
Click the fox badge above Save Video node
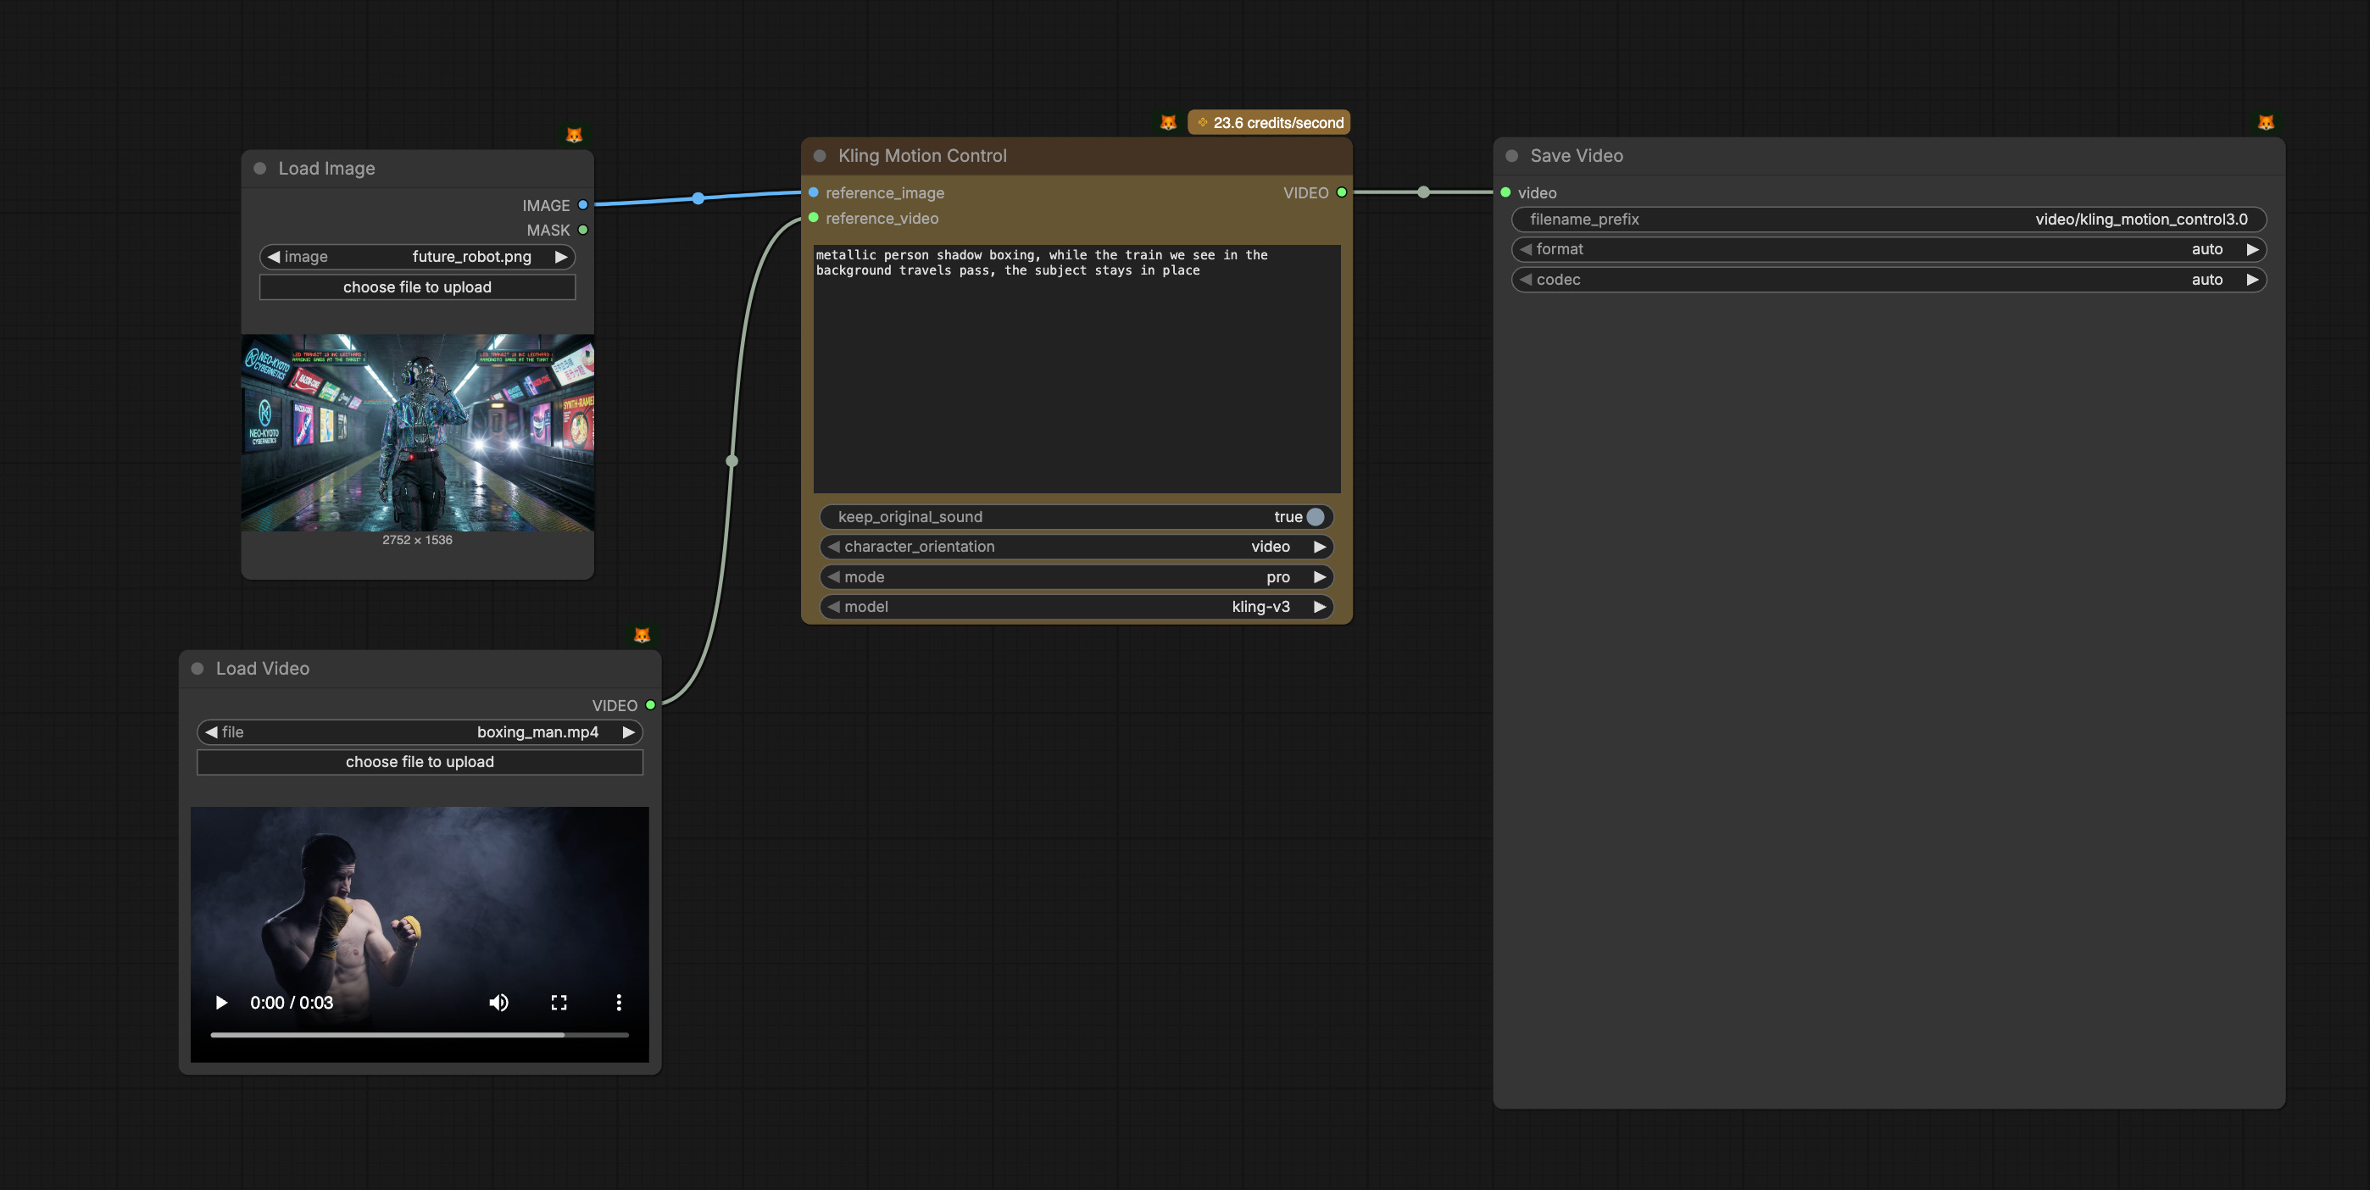(x=2265, y=122)
